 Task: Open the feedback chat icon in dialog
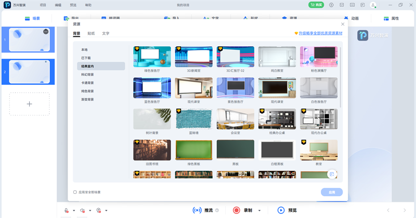(332, 174)
